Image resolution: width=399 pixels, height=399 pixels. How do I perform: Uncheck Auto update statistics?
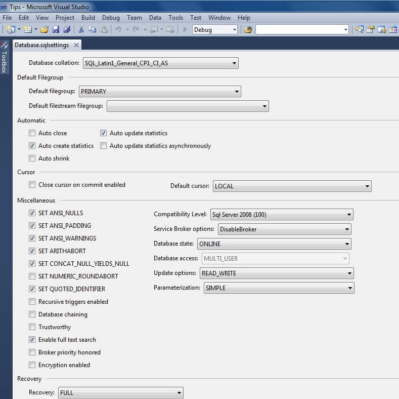(x=103, y=133)
